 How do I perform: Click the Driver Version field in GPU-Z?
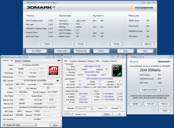[37, 108]
